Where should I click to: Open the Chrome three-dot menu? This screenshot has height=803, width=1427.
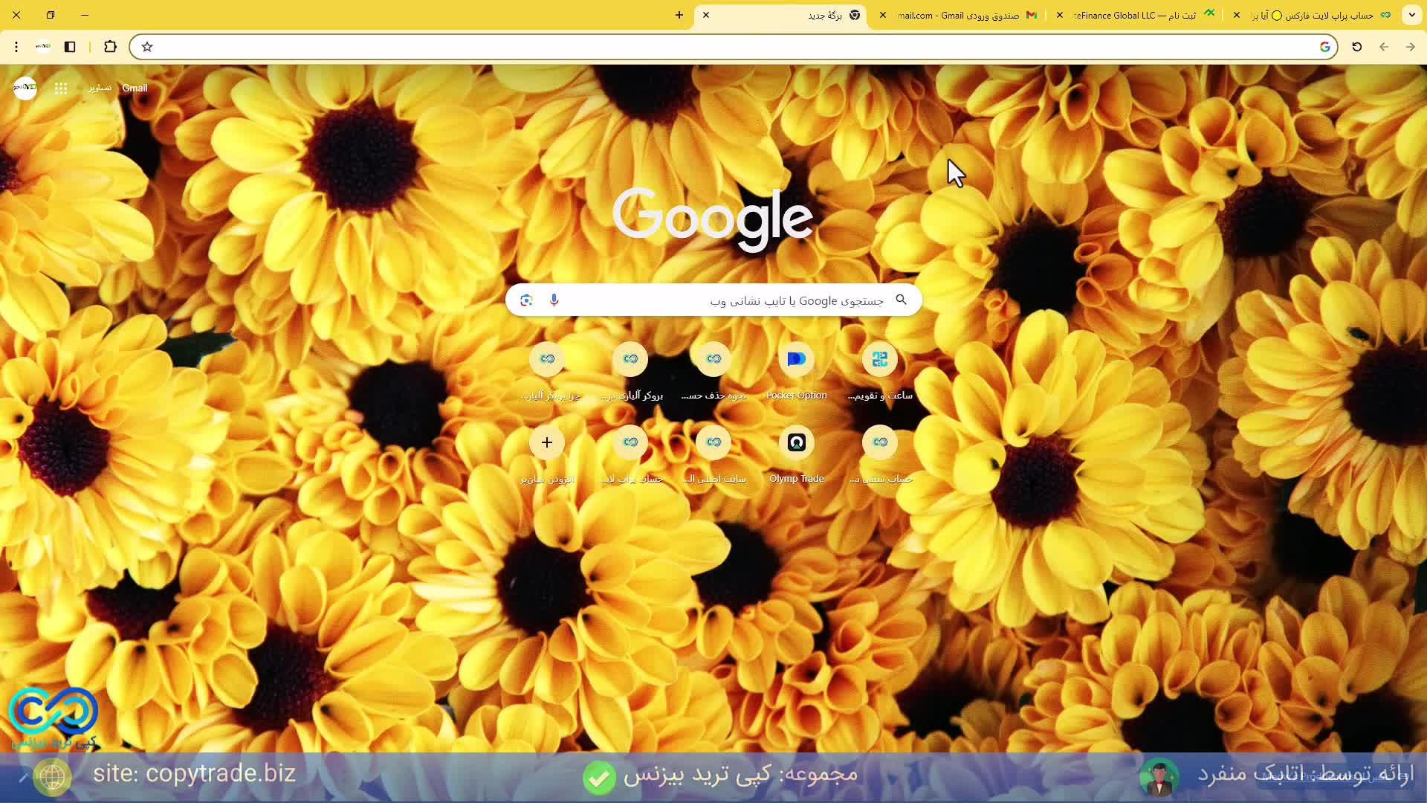tap(16, 47)
